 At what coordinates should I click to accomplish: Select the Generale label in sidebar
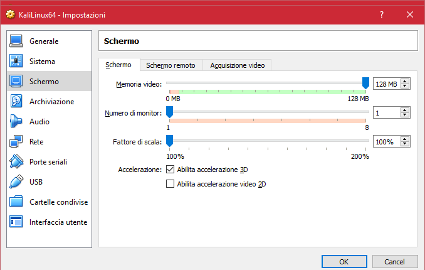[x=44, y=41]
